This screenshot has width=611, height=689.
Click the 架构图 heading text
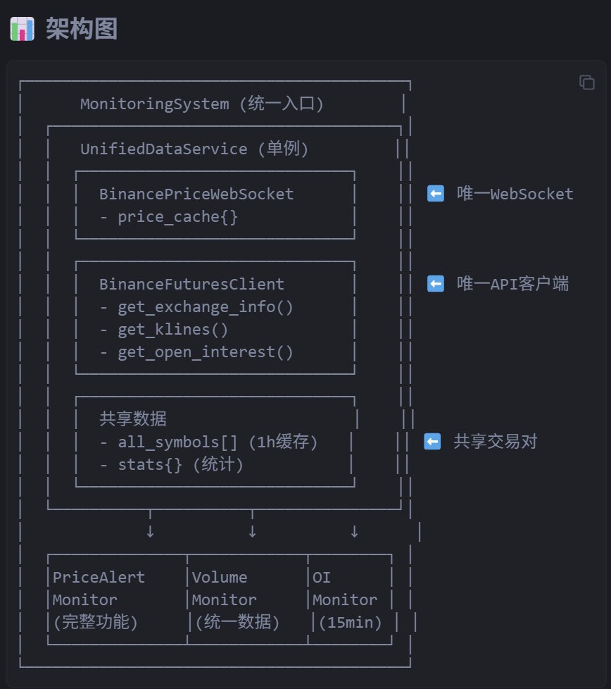[x=82, y=30]
